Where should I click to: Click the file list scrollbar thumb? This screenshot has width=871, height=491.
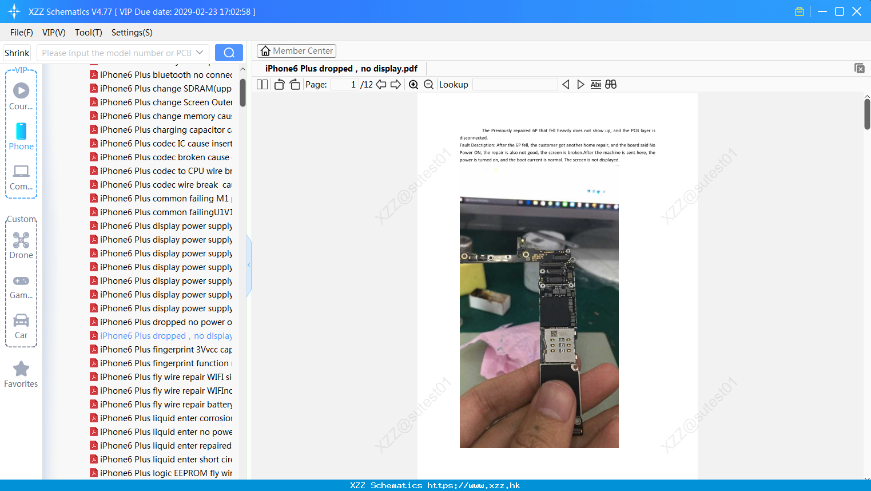(242, 92)
